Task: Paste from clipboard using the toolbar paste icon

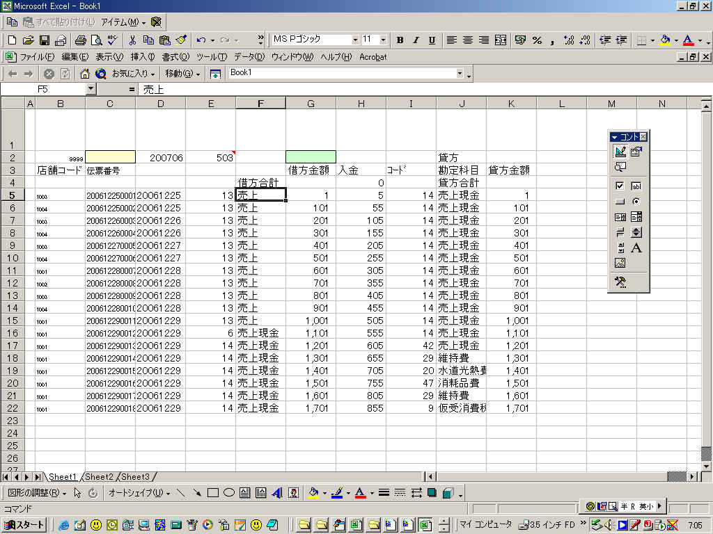Action: (164, 40)
